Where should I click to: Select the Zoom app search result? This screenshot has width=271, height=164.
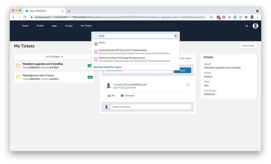tap(102, 43)
